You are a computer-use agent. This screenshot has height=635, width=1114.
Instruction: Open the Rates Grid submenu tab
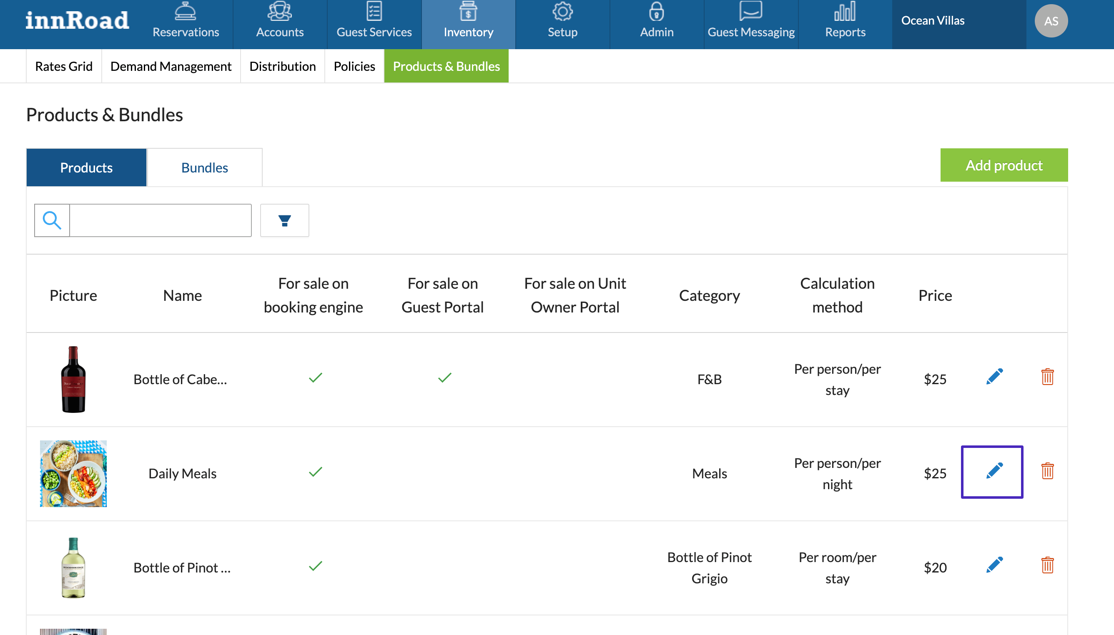[64, 66]
